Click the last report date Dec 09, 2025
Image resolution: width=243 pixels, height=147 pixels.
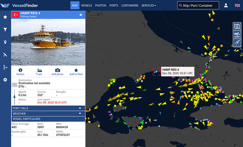(52, 102)
